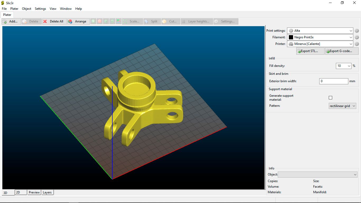Click the first green rotate arrow icon
Screen dimensions: 361x203
(x=106, y=21)
